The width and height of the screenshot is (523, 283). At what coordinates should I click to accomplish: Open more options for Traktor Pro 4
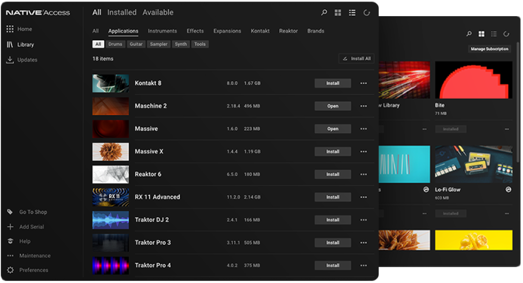click(x=364, y=265)
